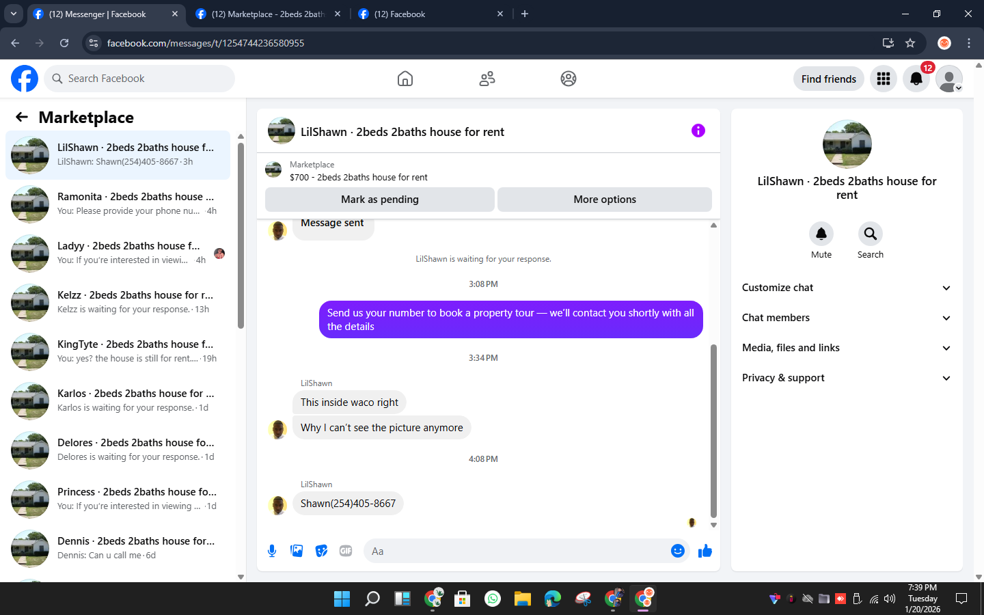Expand Media, files and links

coord(847,348)
